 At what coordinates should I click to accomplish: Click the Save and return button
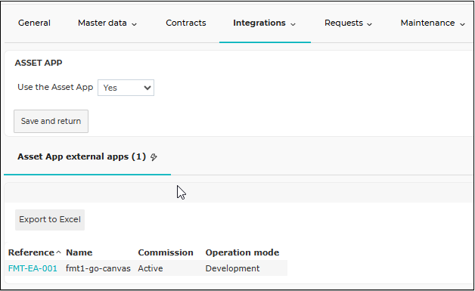pos(51,121)
